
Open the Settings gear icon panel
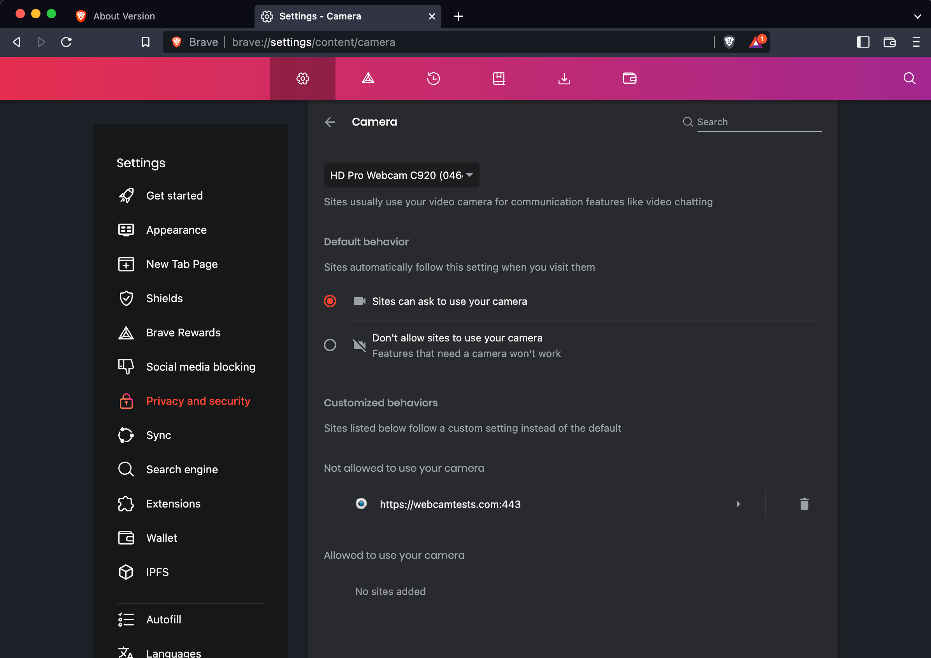point(302,78)
